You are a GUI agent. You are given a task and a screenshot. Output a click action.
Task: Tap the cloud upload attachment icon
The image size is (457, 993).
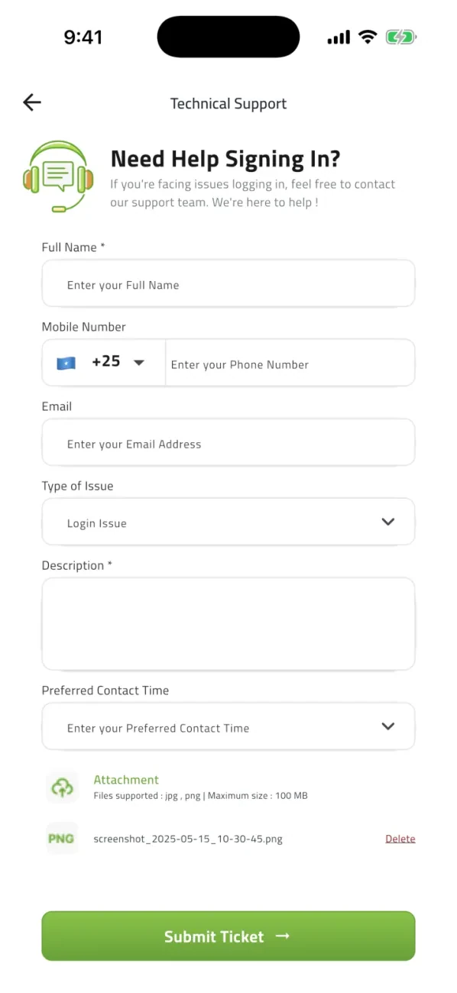click(x=62, y=787)
